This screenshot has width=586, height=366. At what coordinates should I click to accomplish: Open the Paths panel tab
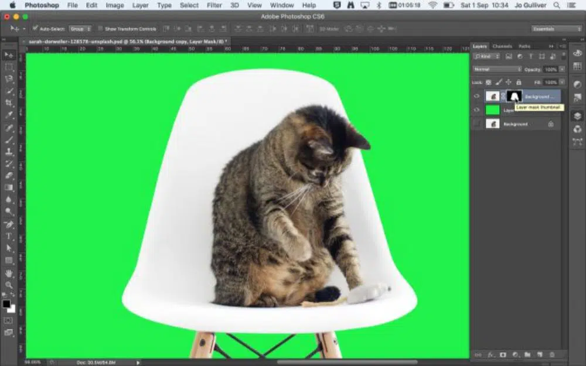(524, 46)
